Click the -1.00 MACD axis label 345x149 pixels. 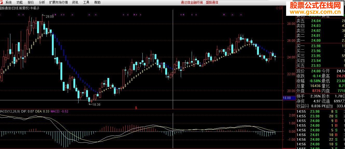click(x=292, y=139)
